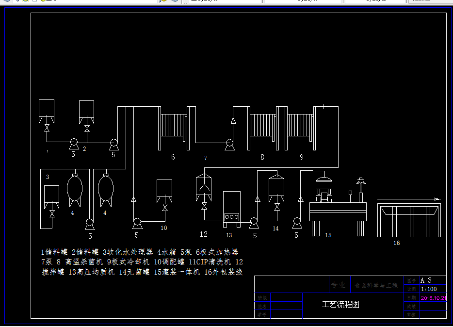Select the number label 3 in softener box
Screen dimensions: 453x327
point(48,177)
